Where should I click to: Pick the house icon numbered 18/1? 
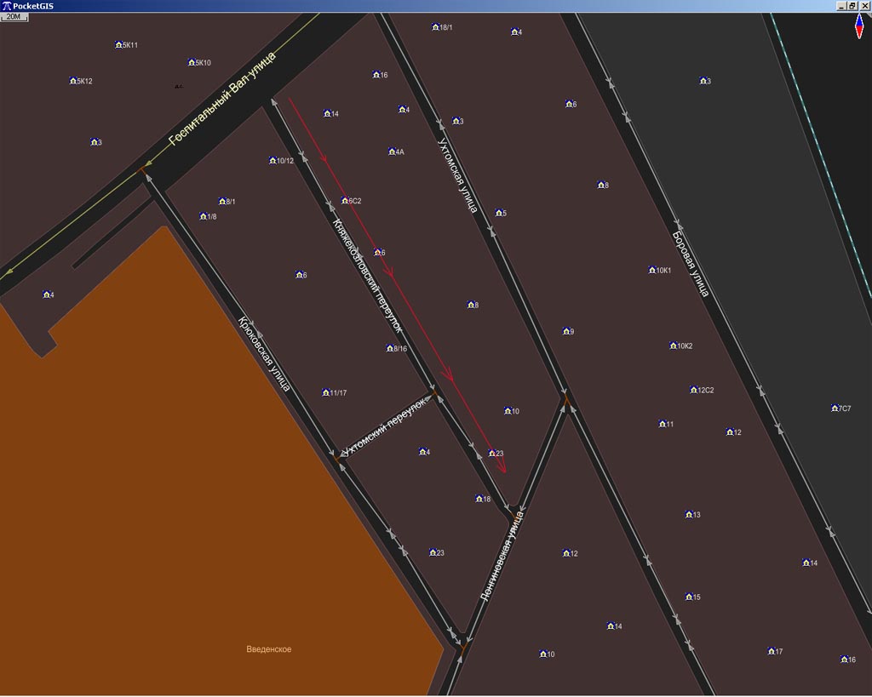click(x=435, y=27)
